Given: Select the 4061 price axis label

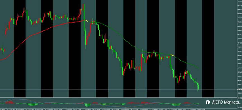Looking at the screenshot, I should [240, 93].
